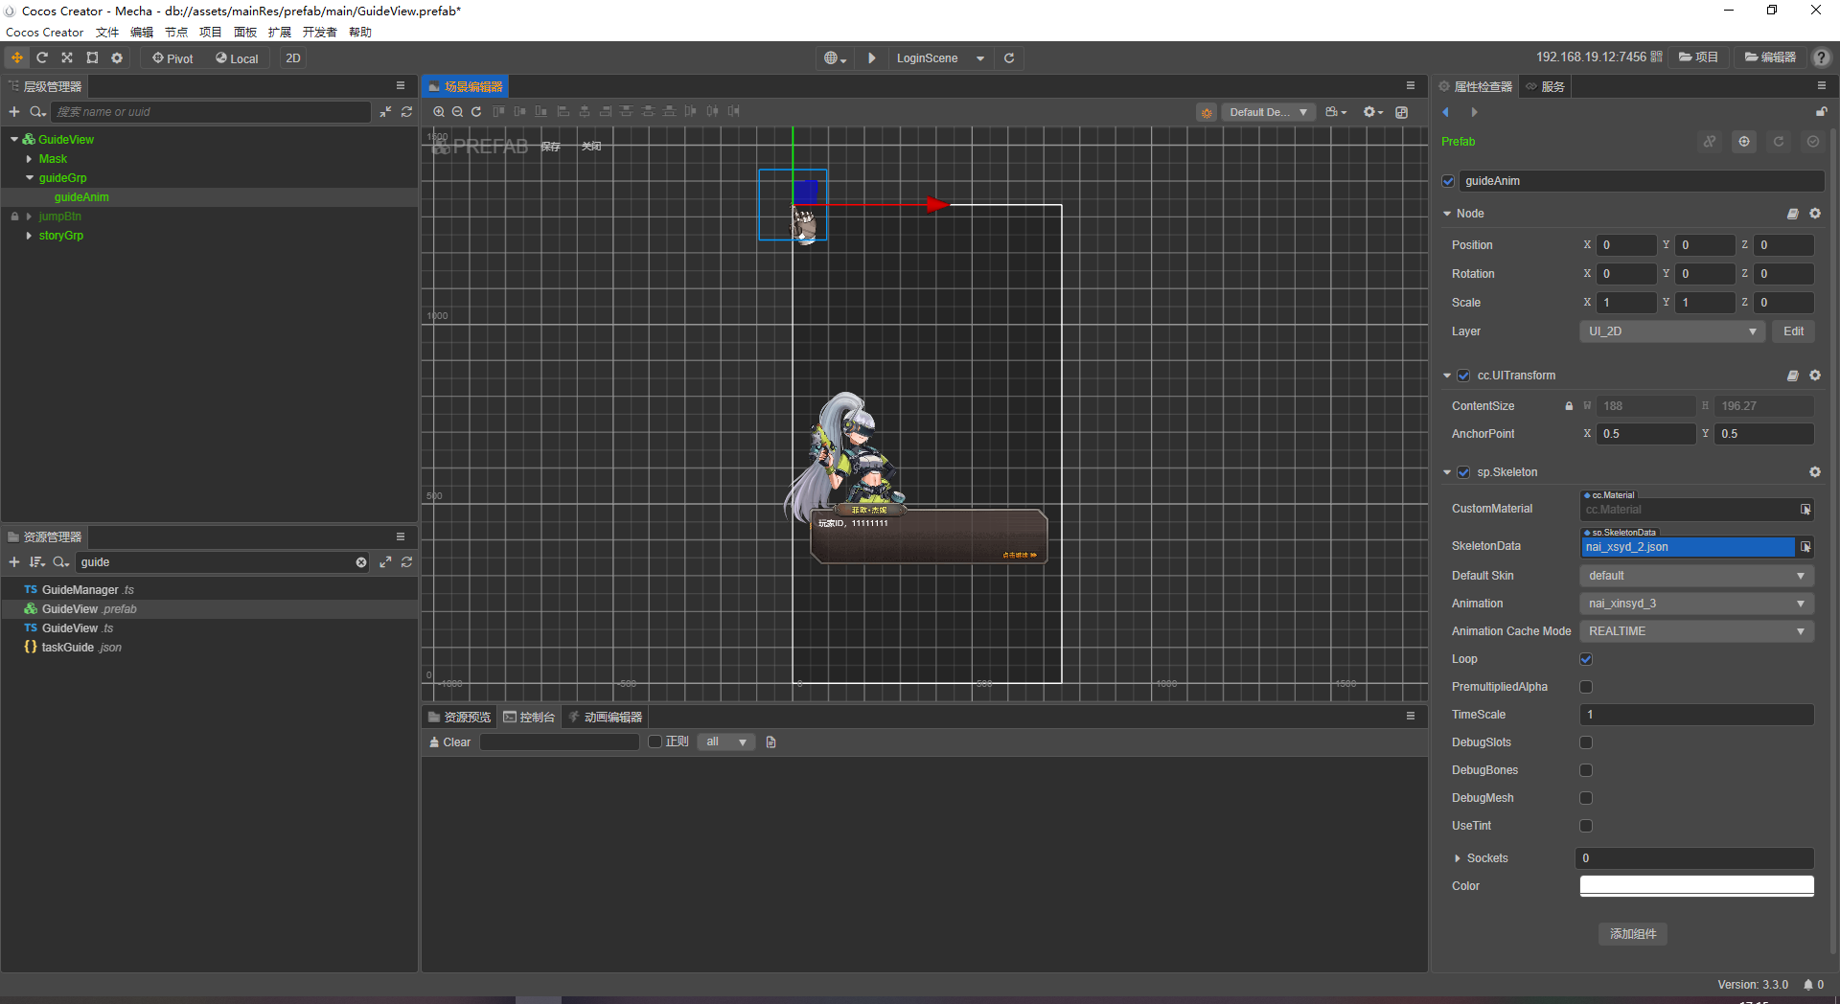
Task: Select the Scale transform tool
Action: [67, 58]
